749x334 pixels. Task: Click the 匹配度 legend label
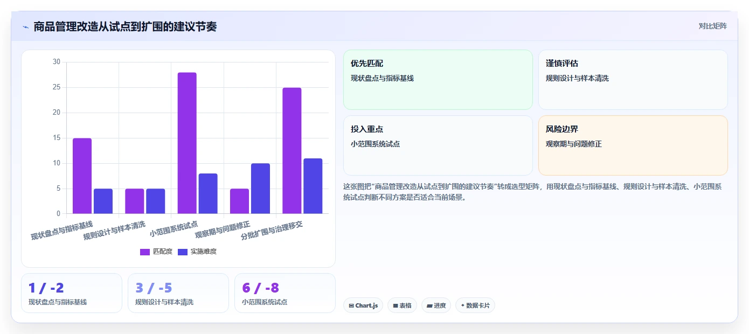[x=163, y=252]
